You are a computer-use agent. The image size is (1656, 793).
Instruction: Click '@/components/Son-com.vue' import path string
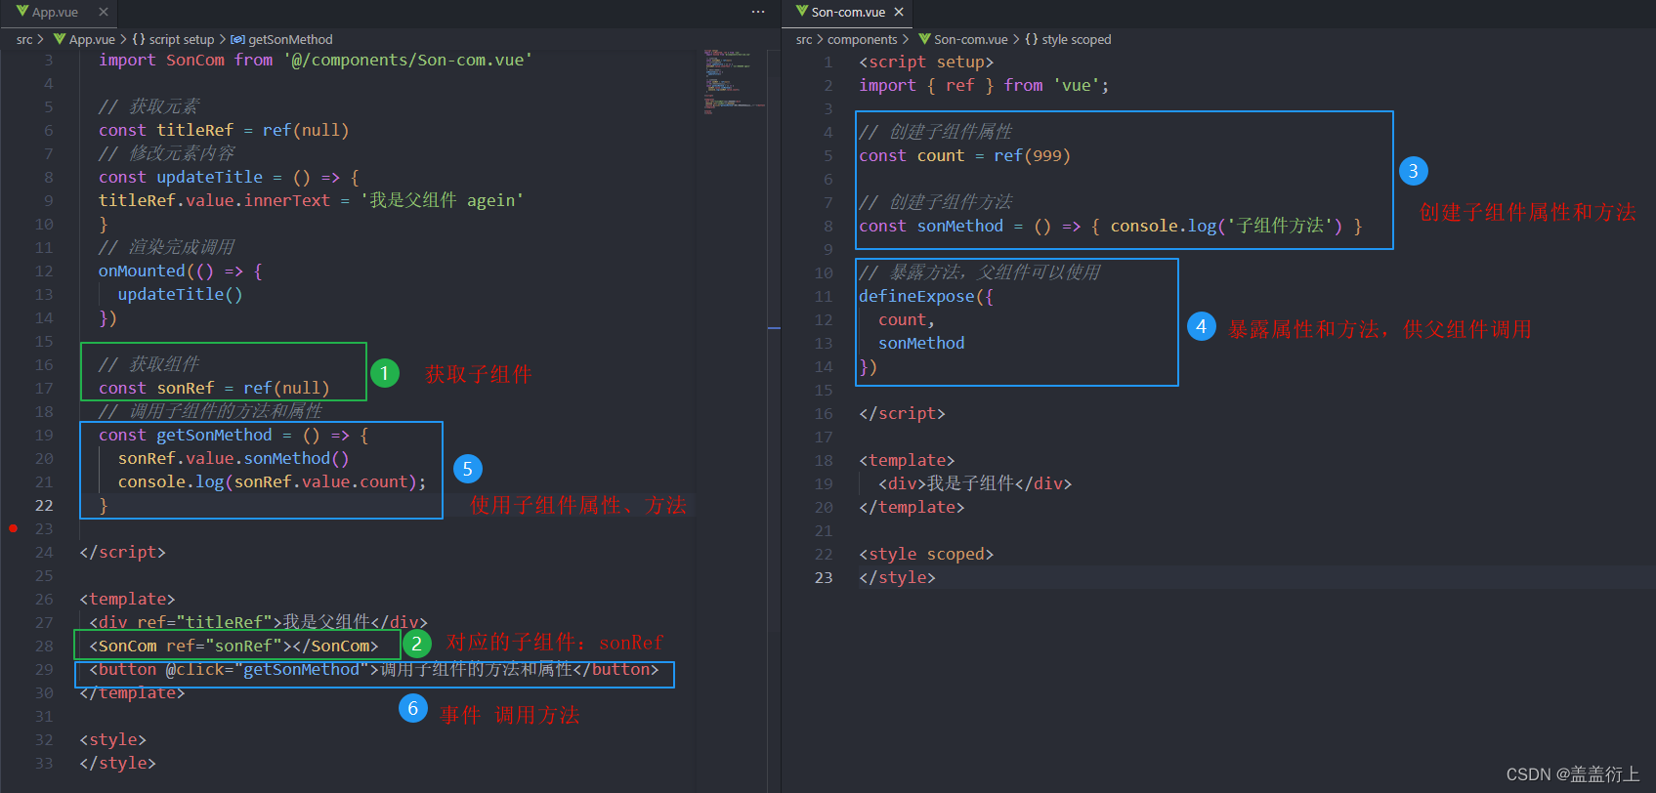[408, 60]
